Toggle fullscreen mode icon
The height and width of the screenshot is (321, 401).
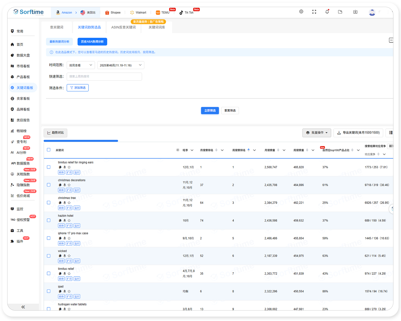(x=314, y=12)
